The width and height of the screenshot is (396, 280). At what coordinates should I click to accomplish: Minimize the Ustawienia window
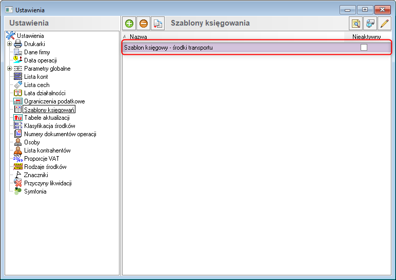tap(347, 10)
